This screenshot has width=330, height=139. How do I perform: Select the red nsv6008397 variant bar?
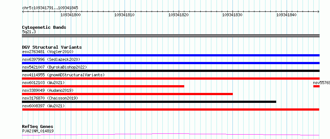tap(171, 110)
